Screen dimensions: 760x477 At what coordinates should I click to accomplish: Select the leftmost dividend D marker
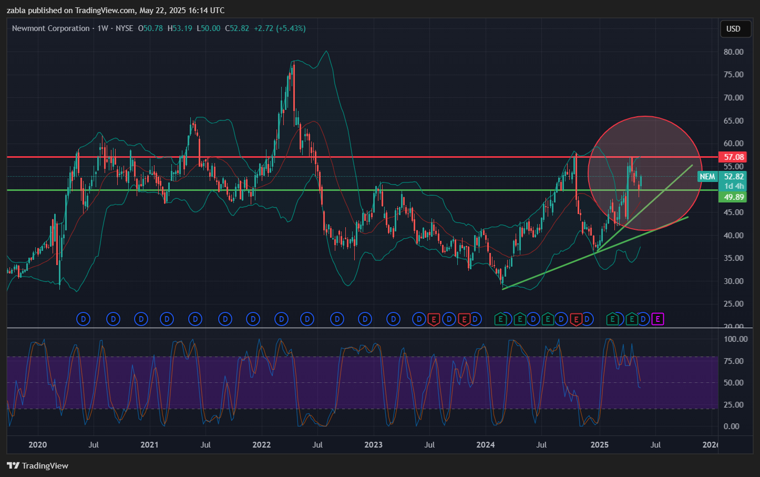(84, 319)
